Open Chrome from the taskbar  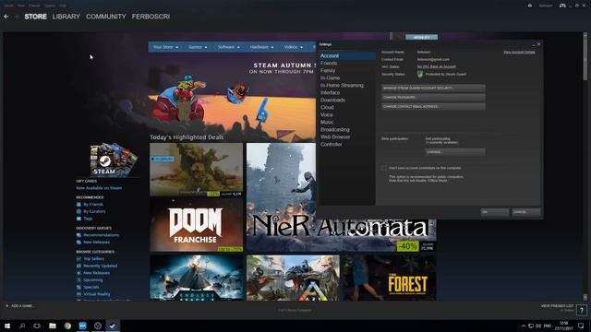[67, 326]
